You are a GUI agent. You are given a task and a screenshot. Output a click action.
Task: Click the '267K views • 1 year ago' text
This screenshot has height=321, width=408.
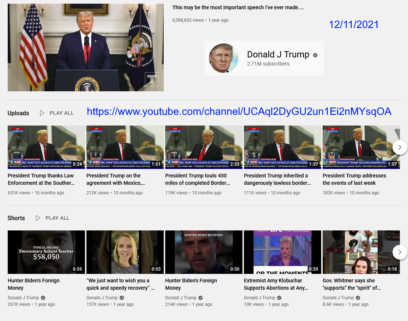point(31,304)
